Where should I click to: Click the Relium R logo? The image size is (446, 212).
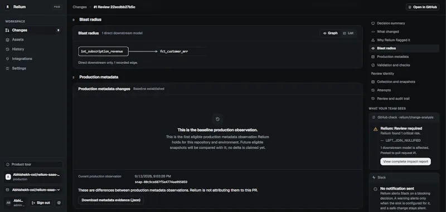point(7,7)
